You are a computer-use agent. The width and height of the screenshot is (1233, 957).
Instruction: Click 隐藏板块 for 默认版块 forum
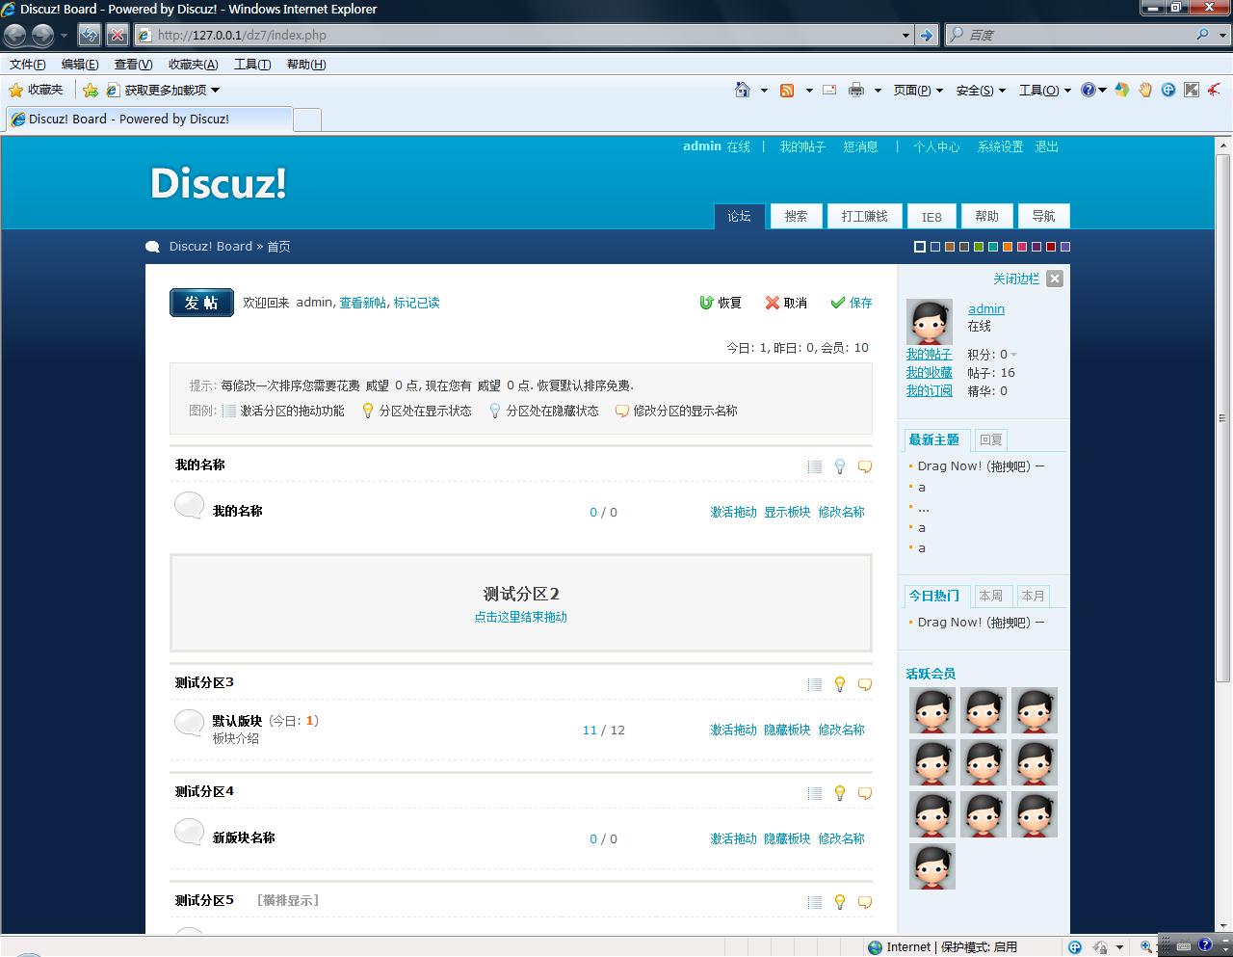[x=787, y=730]
